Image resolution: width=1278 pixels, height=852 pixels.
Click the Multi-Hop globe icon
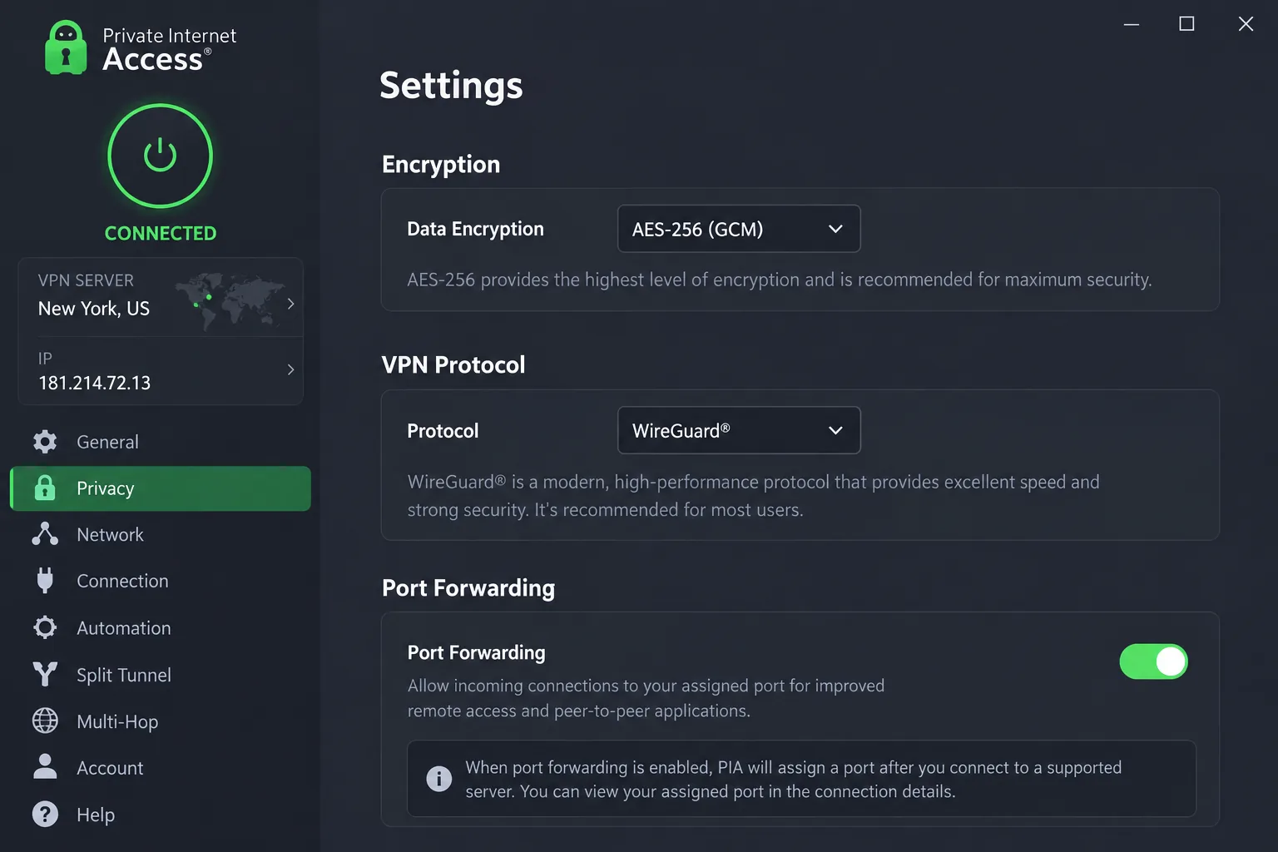[45, 721]
